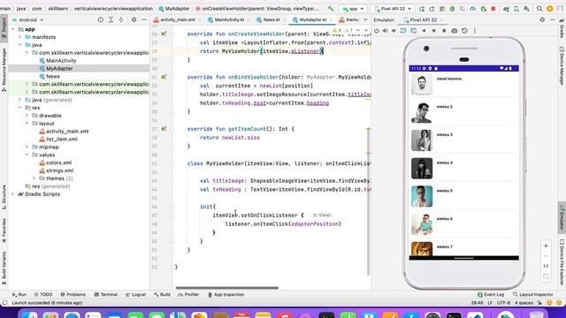The image size is (566, 318).
Task: Click the emulator volume down icon
Action: coord(394,31)
